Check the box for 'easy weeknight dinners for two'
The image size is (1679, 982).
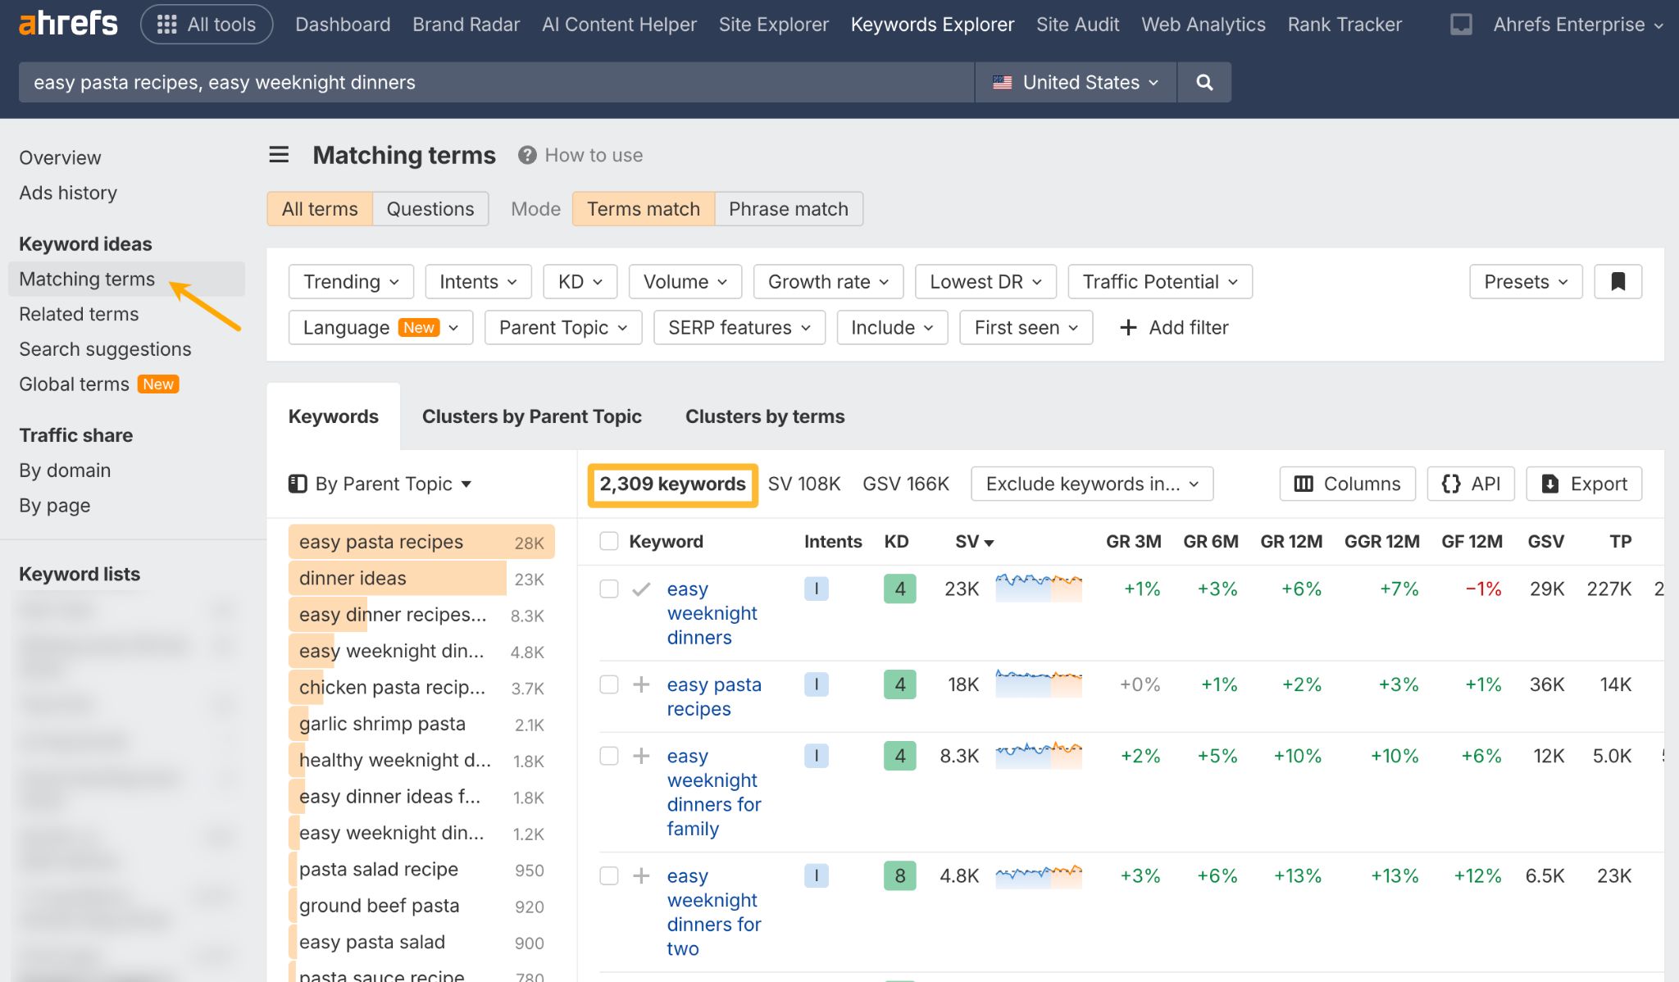pos(609,875)
